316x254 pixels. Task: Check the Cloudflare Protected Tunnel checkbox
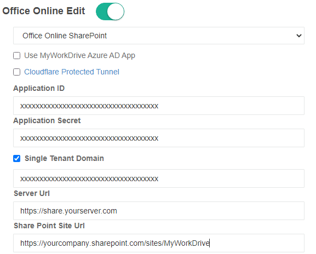point(17,72)
